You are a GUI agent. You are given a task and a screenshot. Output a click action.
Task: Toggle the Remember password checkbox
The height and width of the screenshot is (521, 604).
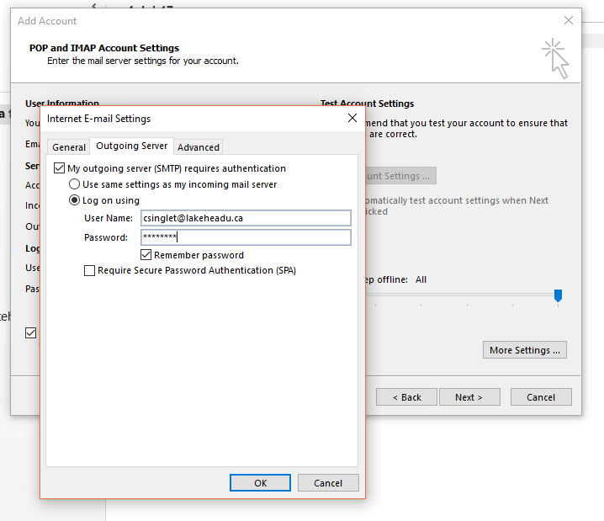click(146, 255)
